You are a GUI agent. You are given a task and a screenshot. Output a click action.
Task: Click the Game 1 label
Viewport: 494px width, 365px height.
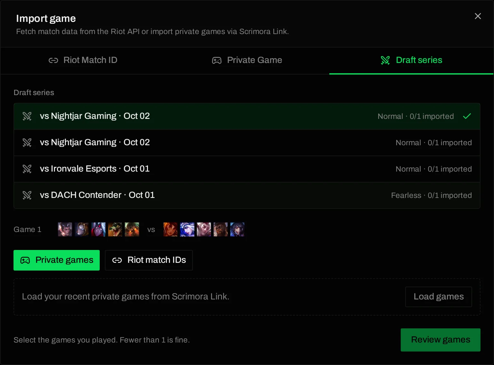(27, 229)
